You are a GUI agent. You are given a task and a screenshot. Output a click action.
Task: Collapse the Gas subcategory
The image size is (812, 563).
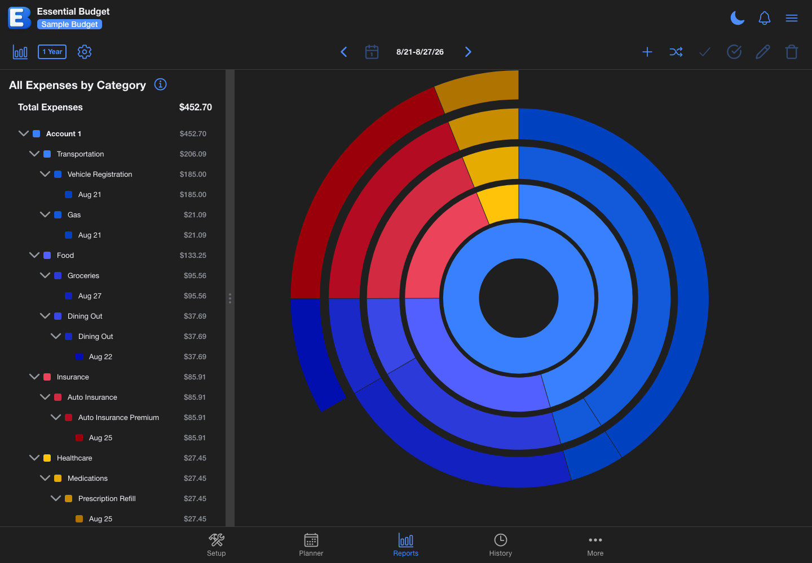pos(45,215)
